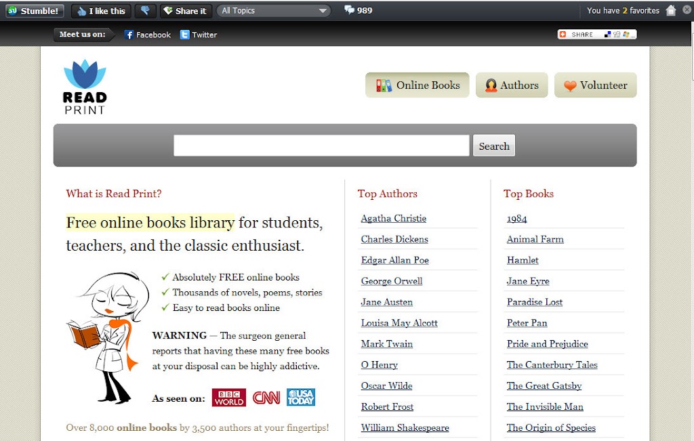Viewport: 694px width, 441px height.
Task: Open The Invisible Man
Action: (545, 406)
